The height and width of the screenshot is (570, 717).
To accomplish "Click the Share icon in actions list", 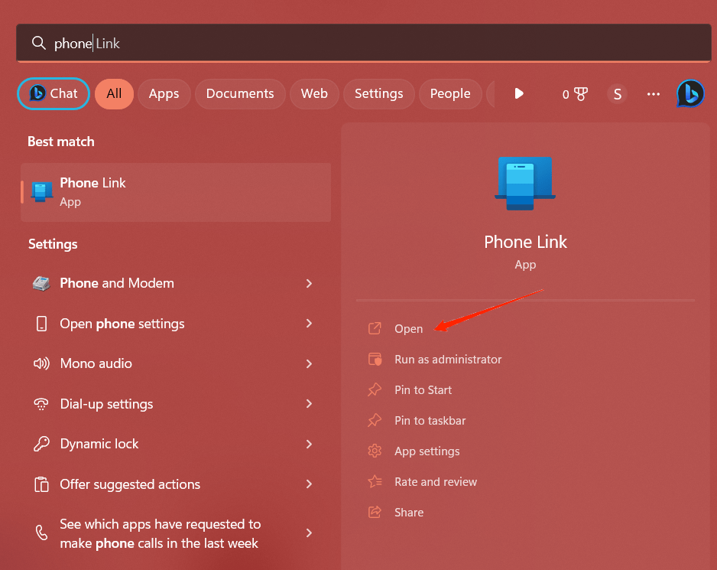I will [x=375, y=512].
